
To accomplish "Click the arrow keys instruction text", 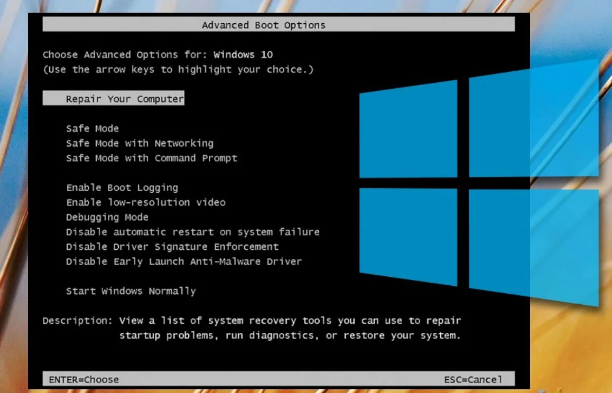I will click(179, 69).
